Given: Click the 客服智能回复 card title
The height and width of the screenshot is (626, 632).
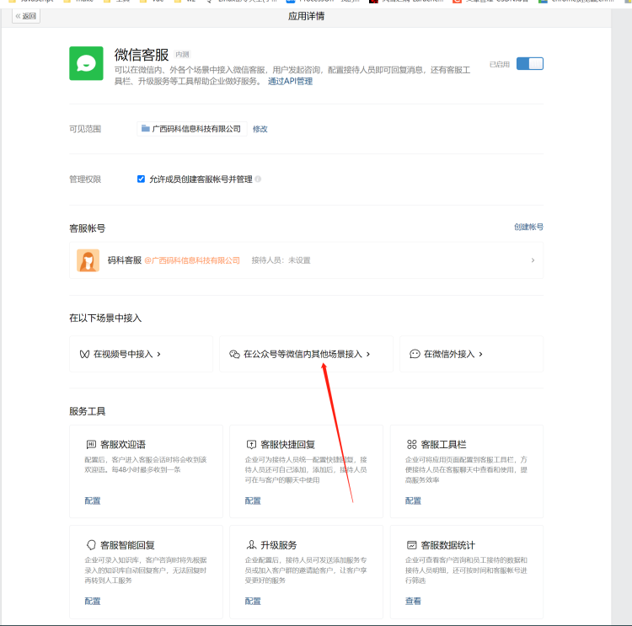Looking at the screenshot, I should pos(127,545).
